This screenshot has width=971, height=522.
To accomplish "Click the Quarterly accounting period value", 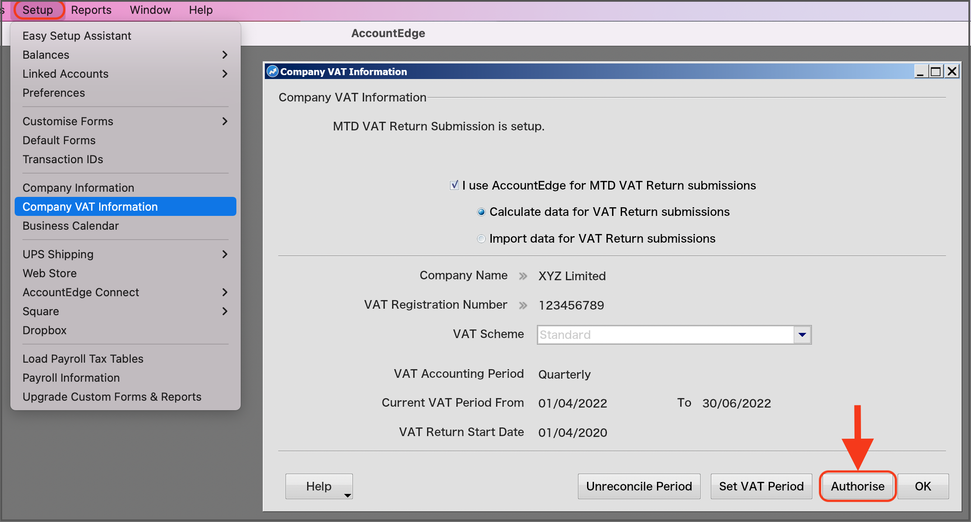I will point(564,374).
